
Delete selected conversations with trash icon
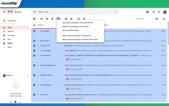[52, 19]
